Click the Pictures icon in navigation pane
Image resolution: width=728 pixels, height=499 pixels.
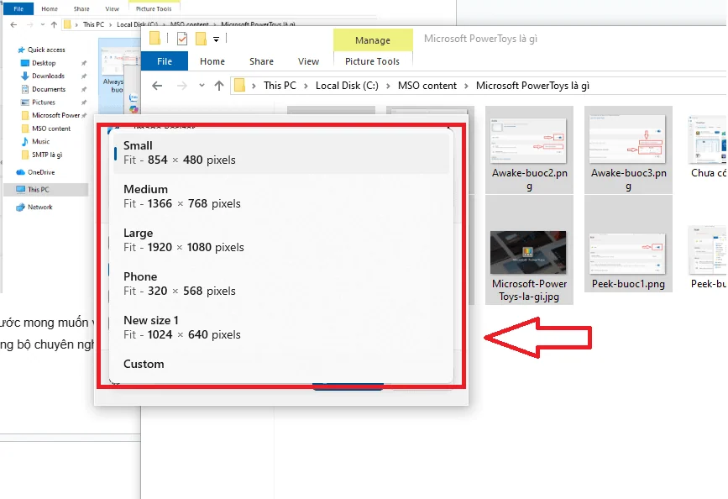tap(25, 102)
